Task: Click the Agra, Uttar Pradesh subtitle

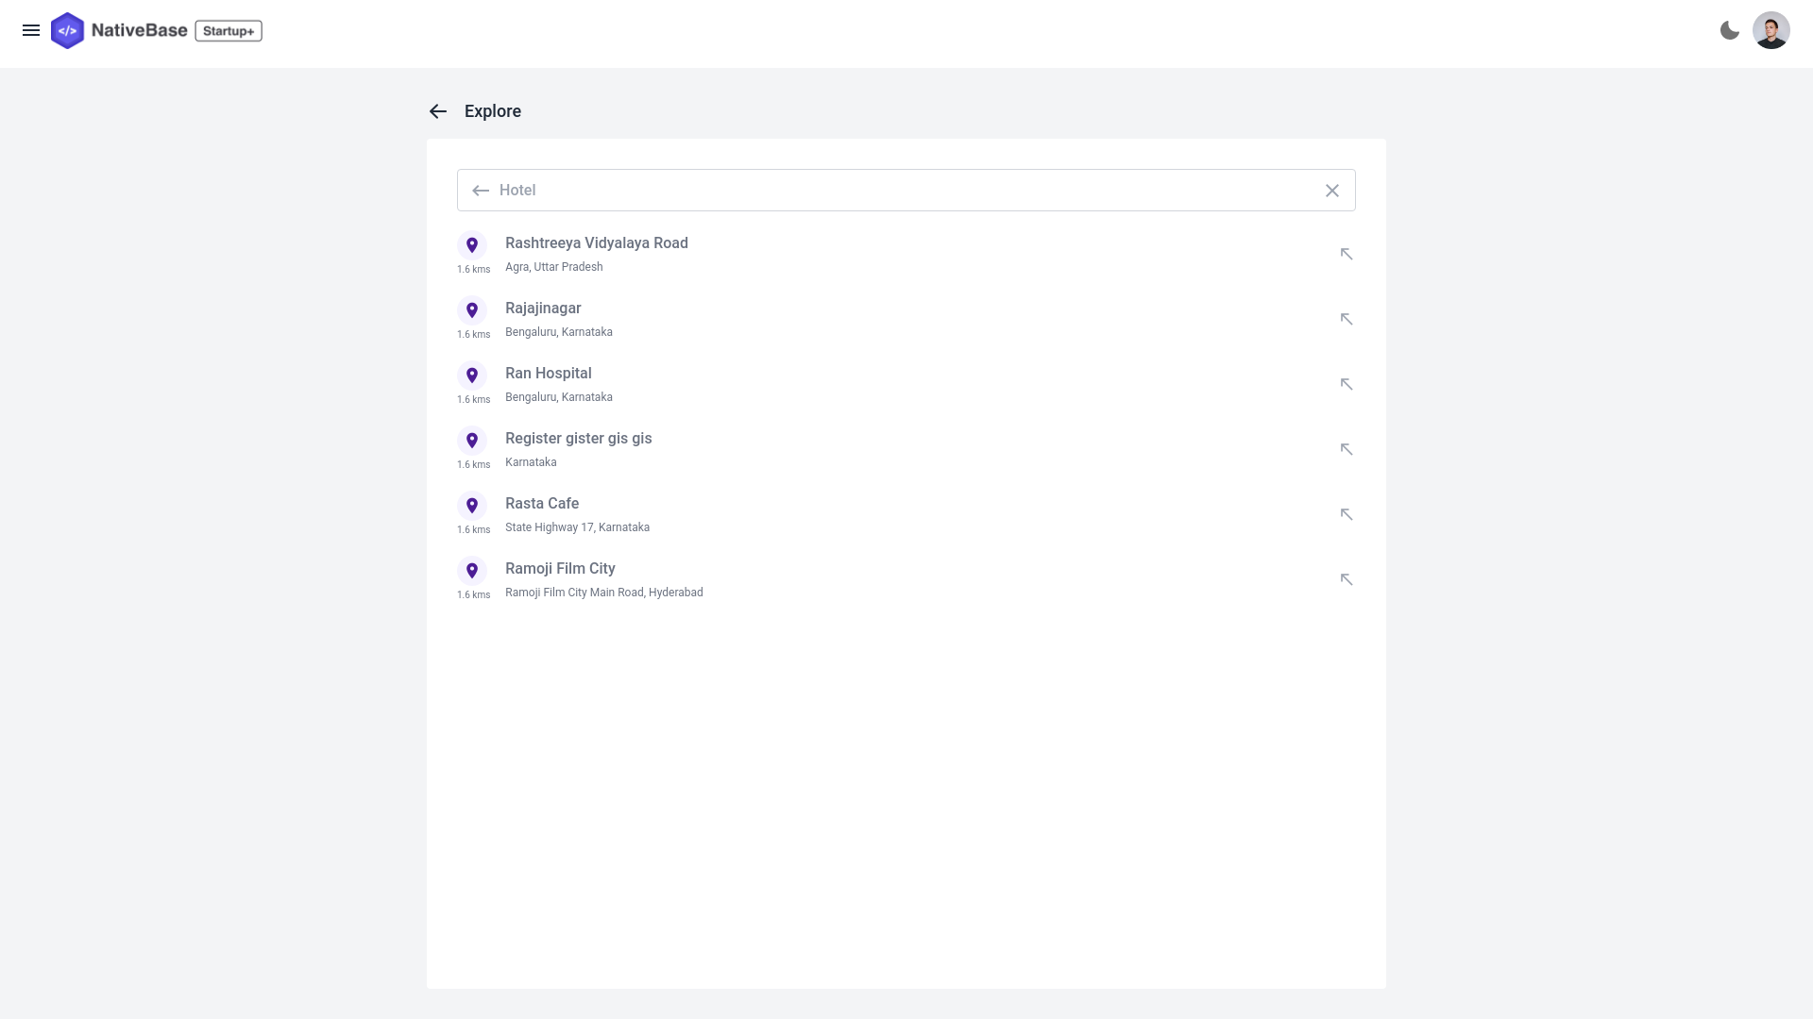Action: (x=554, y=267)
